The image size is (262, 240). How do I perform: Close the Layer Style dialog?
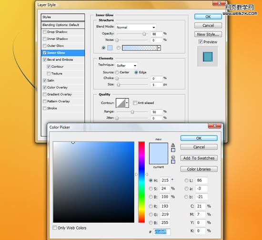(x=219, y=3)
